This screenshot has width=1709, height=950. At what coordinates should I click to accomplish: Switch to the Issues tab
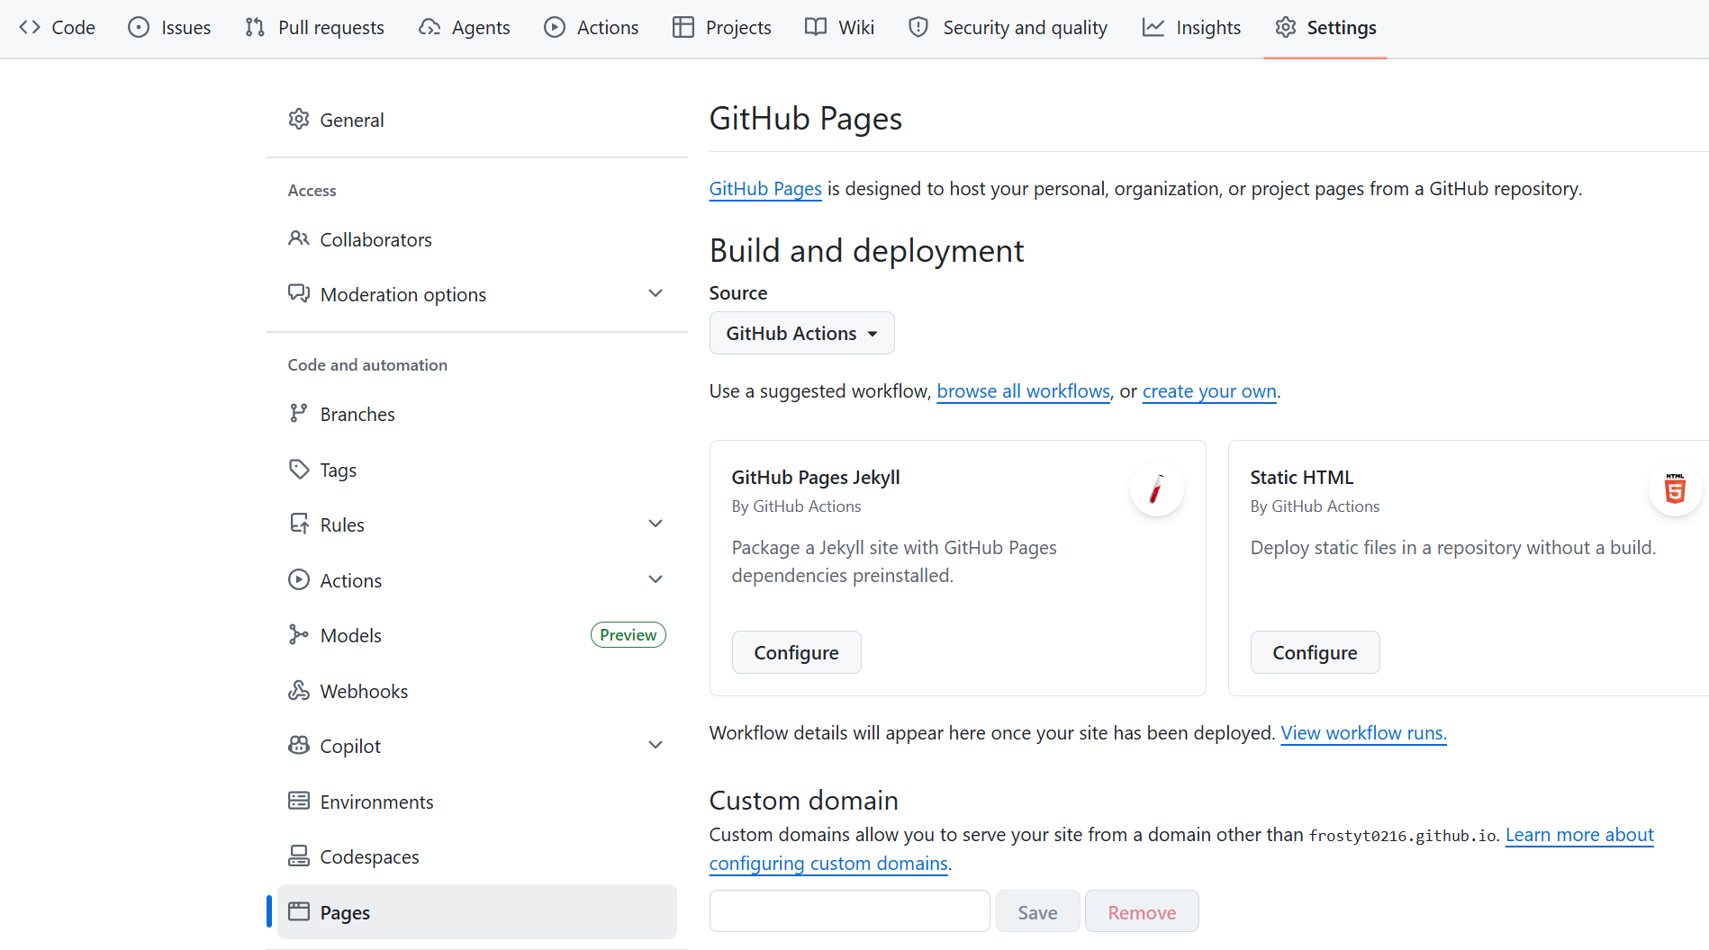(x=169, y=28)
